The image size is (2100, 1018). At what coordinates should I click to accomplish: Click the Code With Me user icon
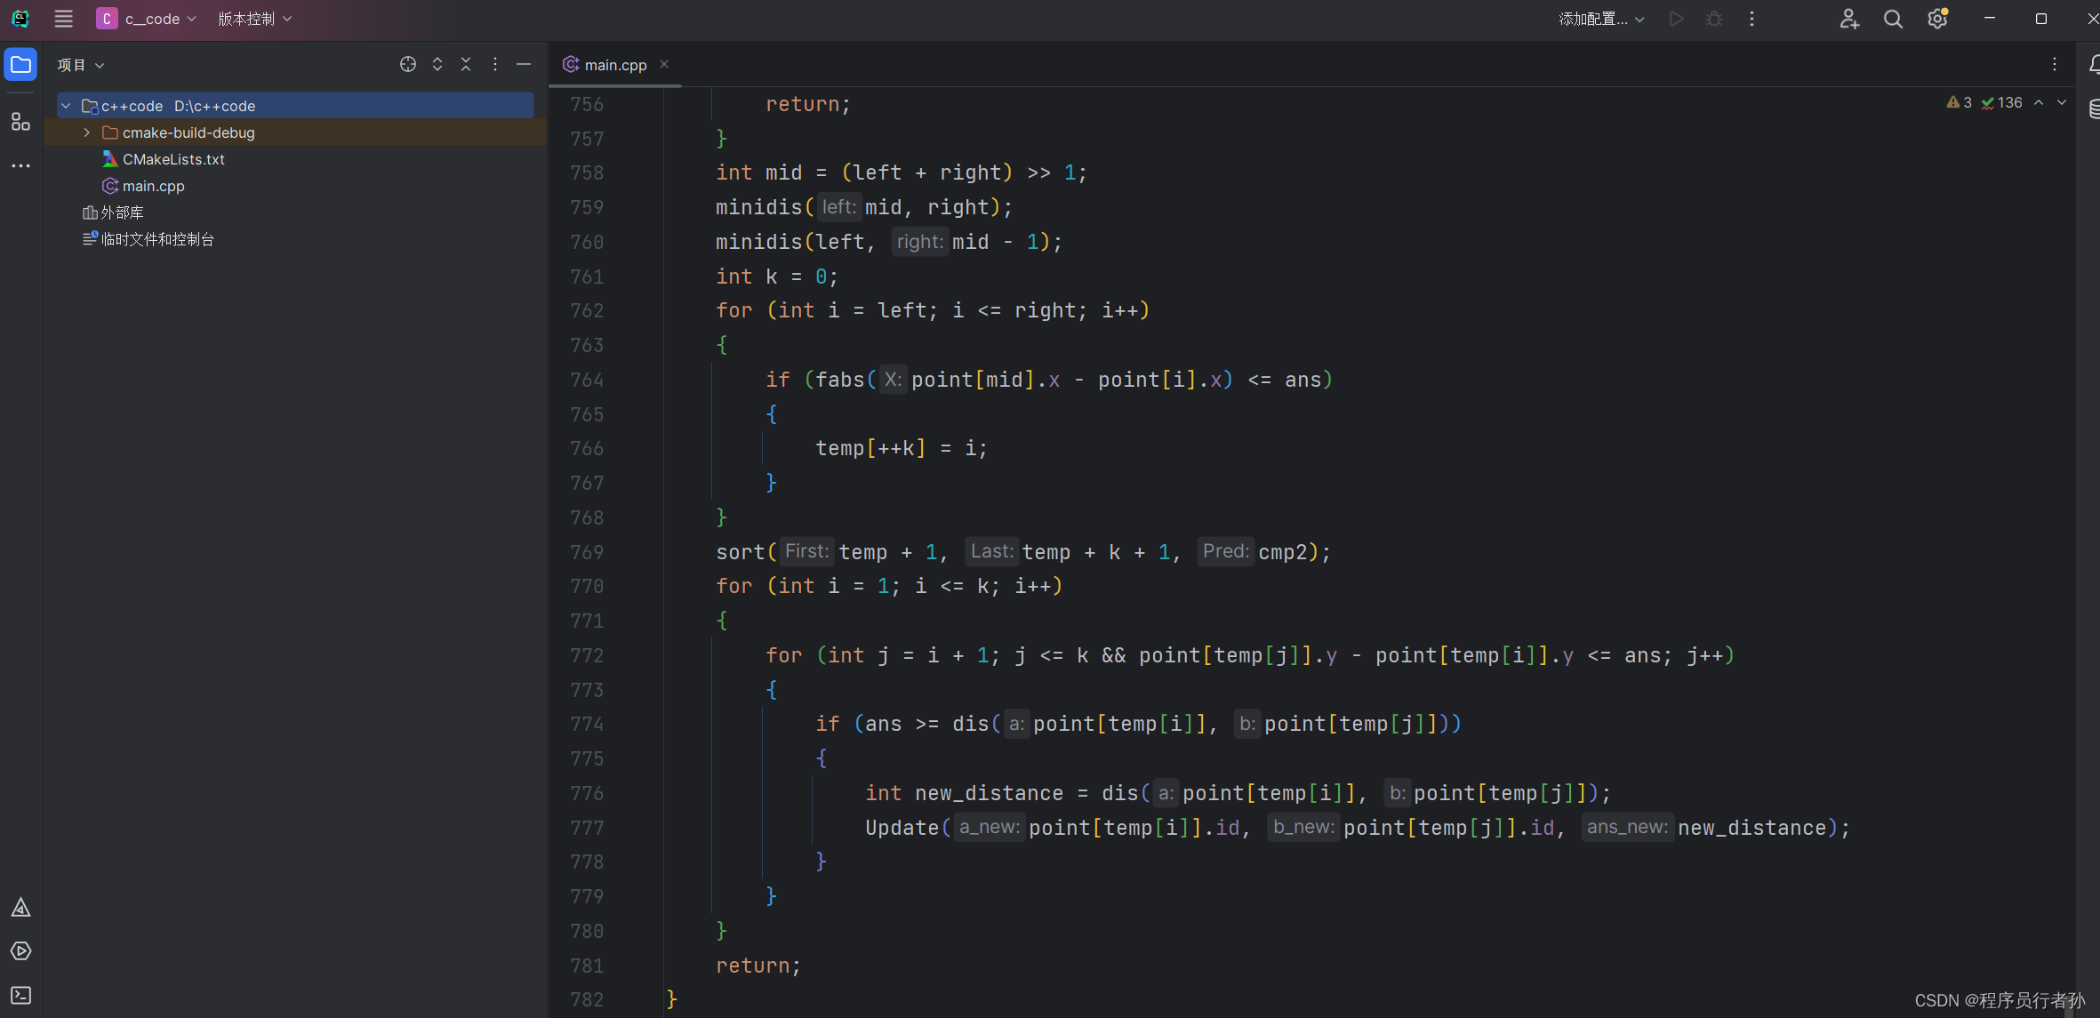pos(1849,19)
